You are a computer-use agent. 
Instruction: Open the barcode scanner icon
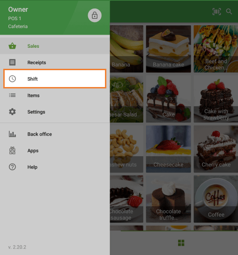[x=216, y=12]
